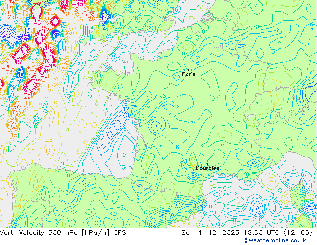Screen dimensions: 317x245
Task: Click the ©weatheronline.co.uk credit text
Action: click(275, 240)
